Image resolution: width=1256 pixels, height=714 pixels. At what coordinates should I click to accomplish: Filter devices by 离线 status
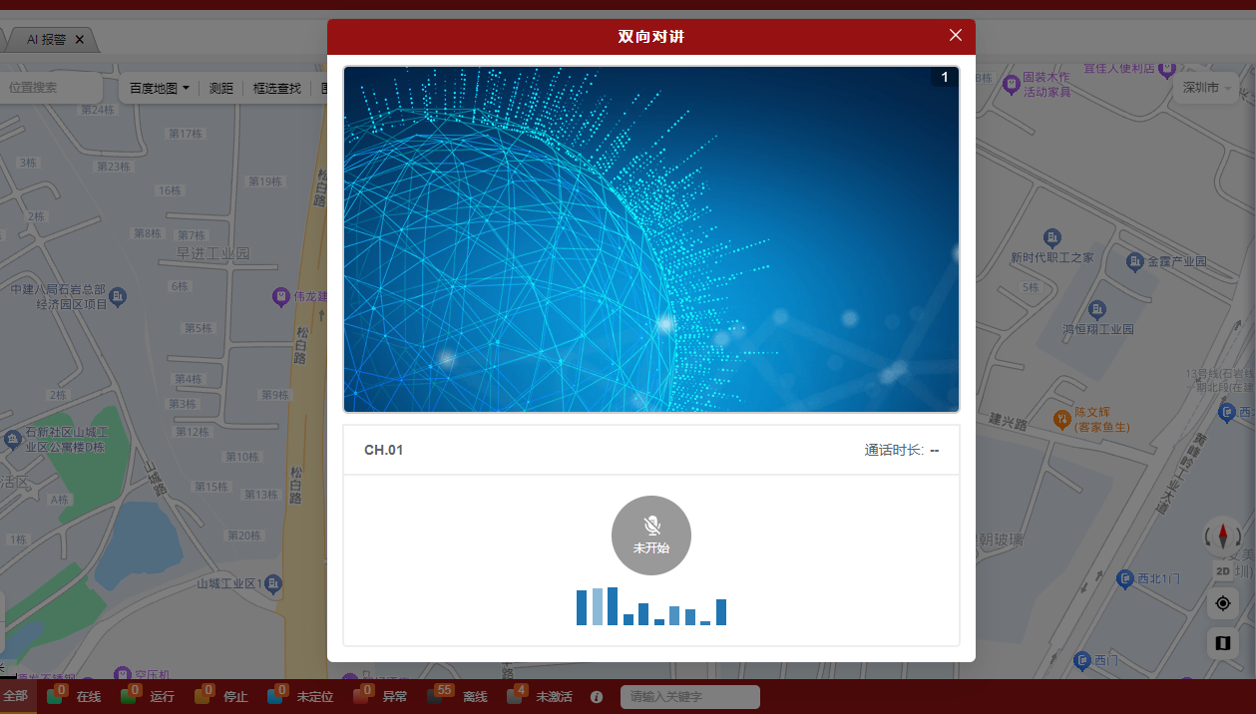point(474,697)
